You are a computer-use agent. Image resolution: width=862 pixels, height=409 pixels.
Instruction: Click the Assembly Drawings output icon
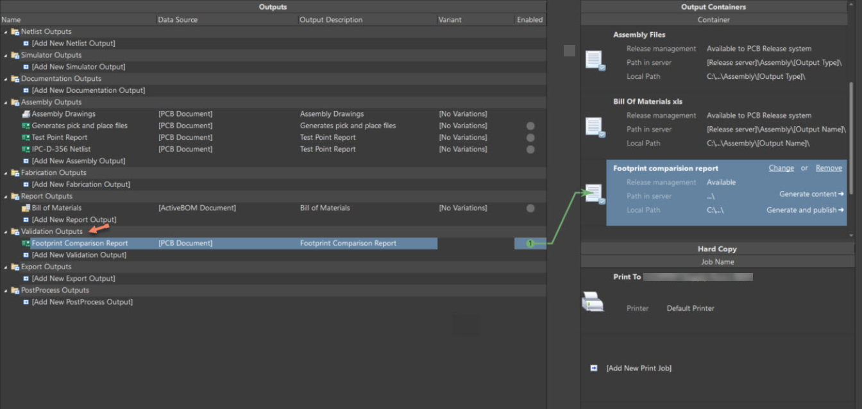[x=26, y=114]
